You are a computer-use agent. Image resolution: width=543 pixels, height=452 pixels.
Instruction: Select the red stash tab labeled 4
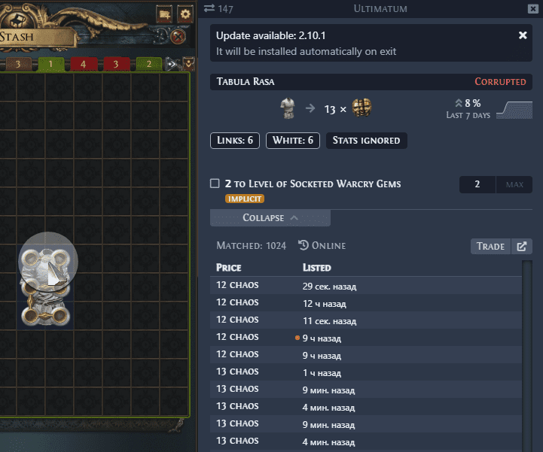click(x=83, y=64)
